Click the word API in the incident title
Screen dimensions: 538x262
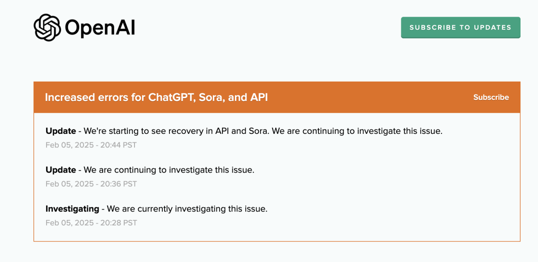click(x=258, y=97)
